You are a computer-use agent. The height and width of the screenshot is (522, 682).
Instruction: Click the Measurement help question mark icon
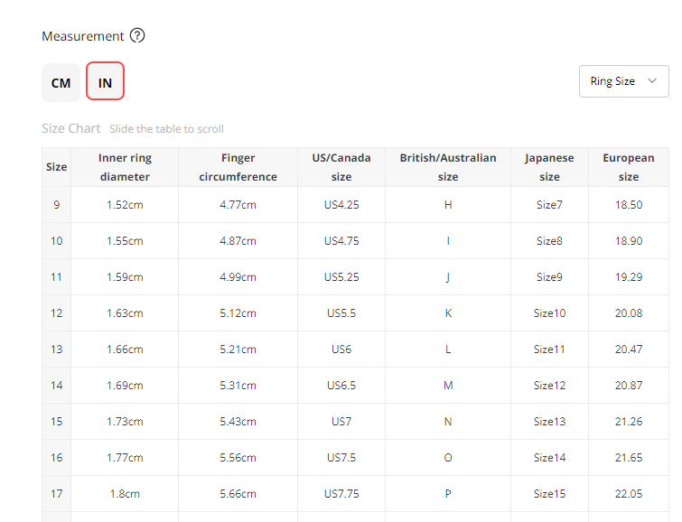click(x=137, y=36)
